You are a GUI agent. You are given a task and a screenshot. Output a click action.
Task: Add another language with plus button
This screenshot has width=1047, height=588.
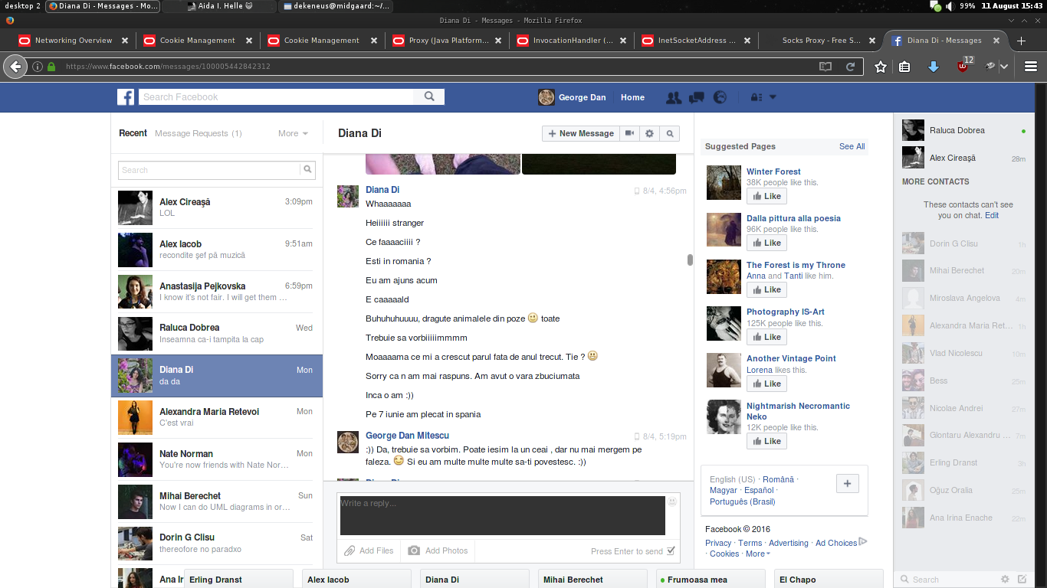pos(847,484)
